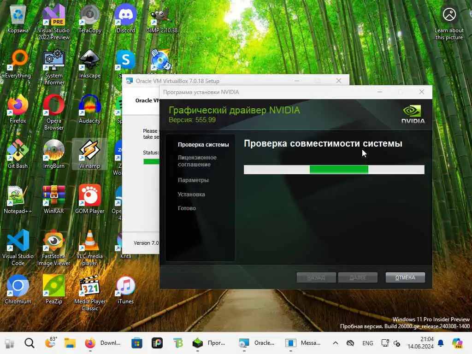The image size is (472, 354).
Task: Click the NVIDIA logo in installer header
Action: (413, 114)
